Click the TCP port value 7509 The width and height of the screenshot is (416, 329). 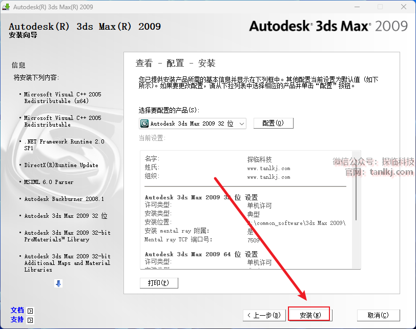pos(253,240)
